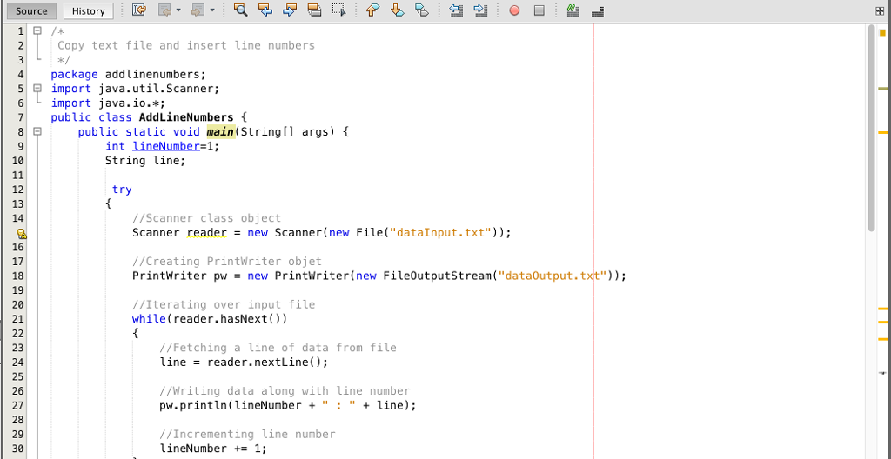Click the split editor icon at toolbar end
The height and width of the screenshot is (459, 891).
881,10
